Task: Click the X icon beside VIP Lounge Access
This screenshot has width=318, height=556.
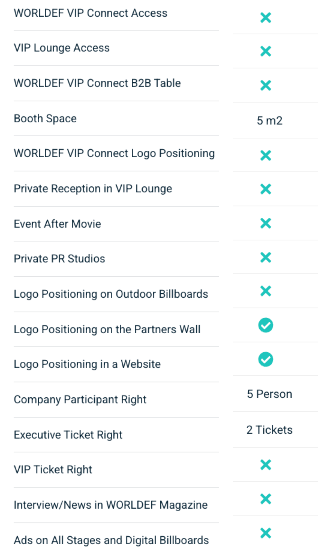Action: [266, 51]
